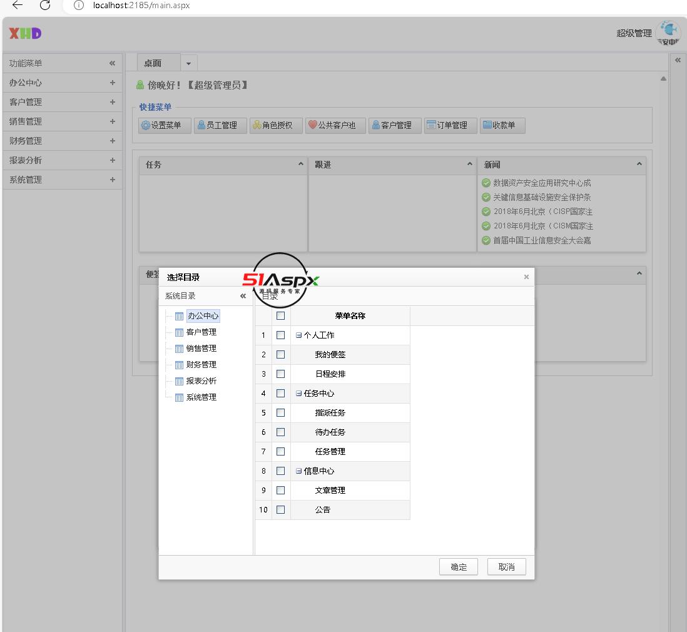The height and width of the screenshot is (632, 687).
Task: Open the dropdown arrow next to 桌面 tab
Action: (188, 63)
